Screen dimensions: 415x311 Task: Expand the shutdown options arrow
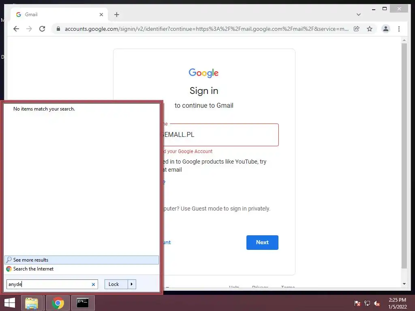point(132,284)
